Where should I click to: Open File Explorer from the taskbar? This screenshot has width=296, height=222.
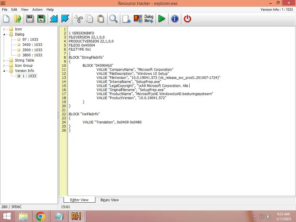point(23,216)
